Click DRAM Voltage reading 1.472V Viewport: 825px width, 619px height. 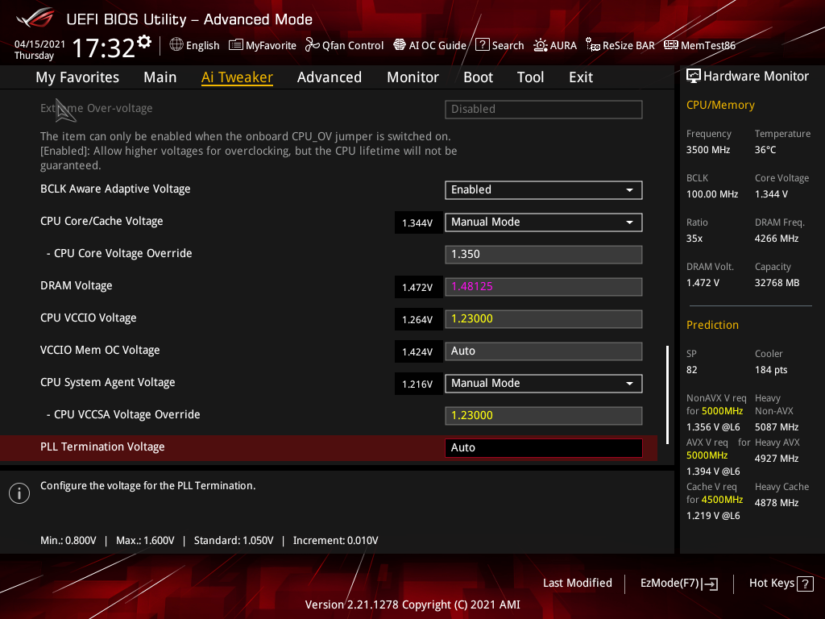(x=418, y=288)
